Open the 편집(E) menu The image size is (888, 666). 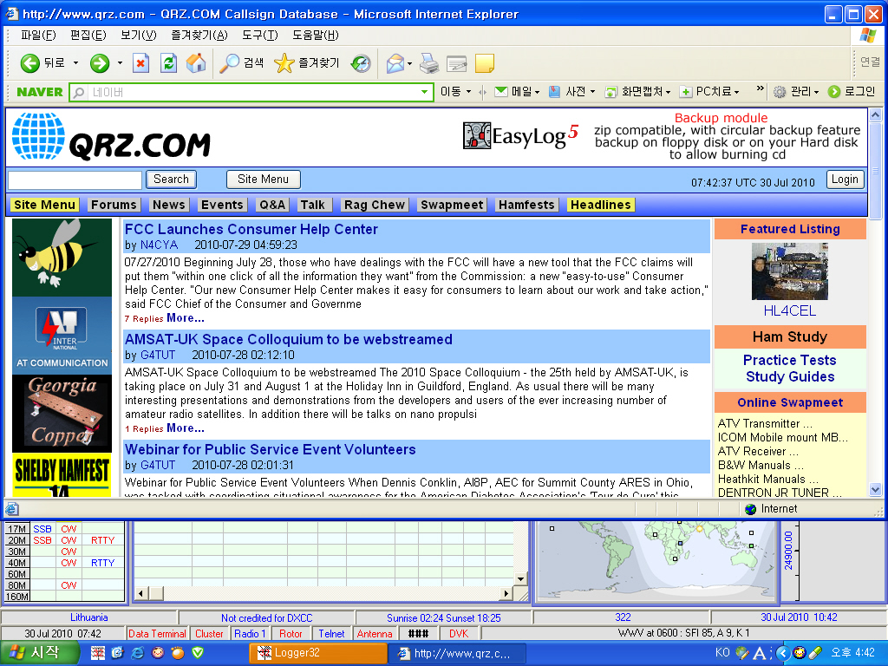[x=88, y=35]
